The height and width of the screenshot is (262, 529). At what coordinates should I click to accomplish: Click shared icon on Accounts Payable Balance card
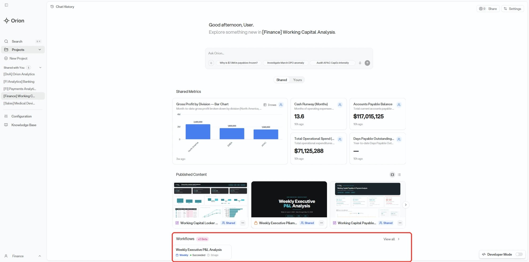(x=399, y=105)
